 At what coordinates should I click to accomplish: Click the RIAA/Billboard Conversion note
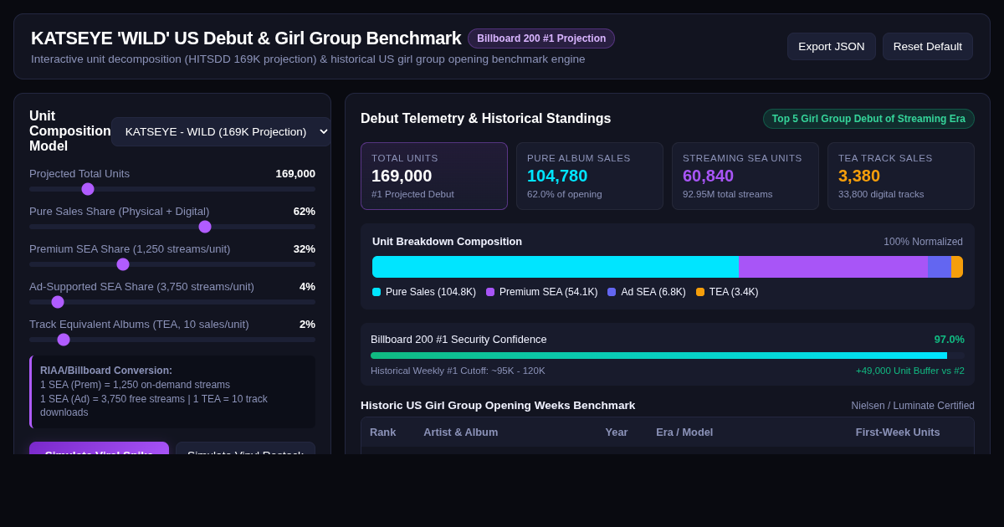(x=172, y=391)
